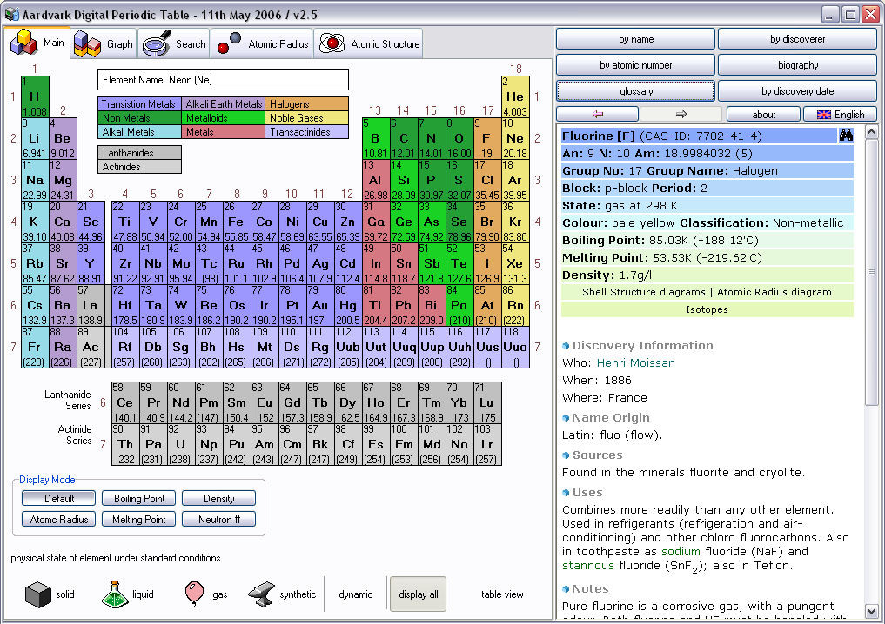Open the about button
This screenshot has width=885, height=624.
click(764, 115)
